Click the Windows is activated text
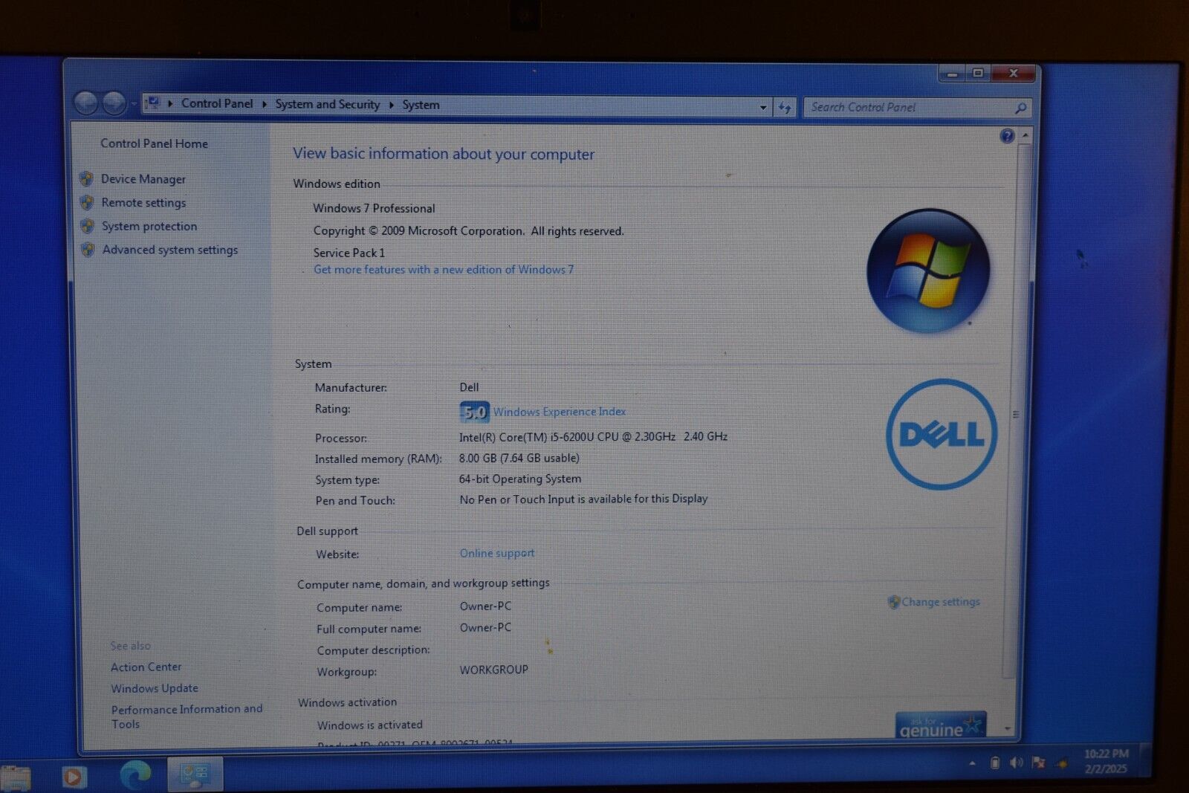This screenshot has height=793, width=1189. 369,725
